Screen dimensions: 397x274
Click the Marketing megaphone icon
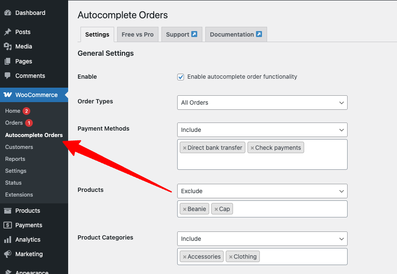click(8, 254)
